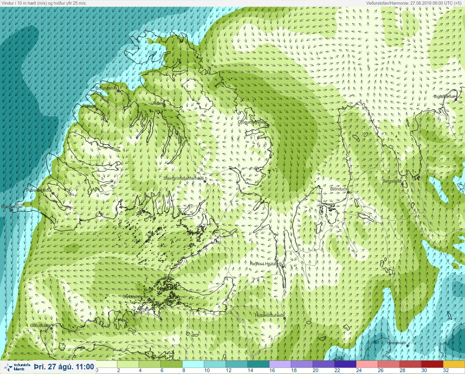Click the legend value 12
Image resolution: width=465 pixels, height=374 pixels.
pyautogui.click(x=228, y=370)
